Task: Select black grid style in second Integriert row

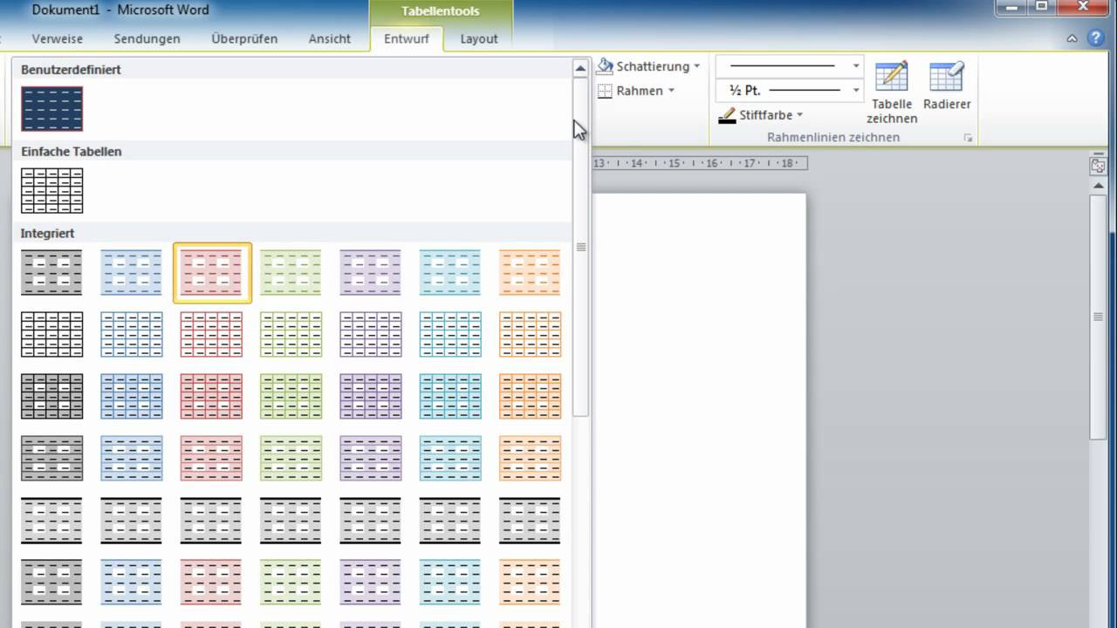Action: click(51, 335)
